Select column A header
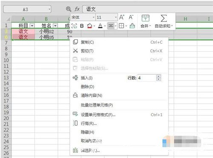Viewport: 213px width, 158px height. [23, 19]
